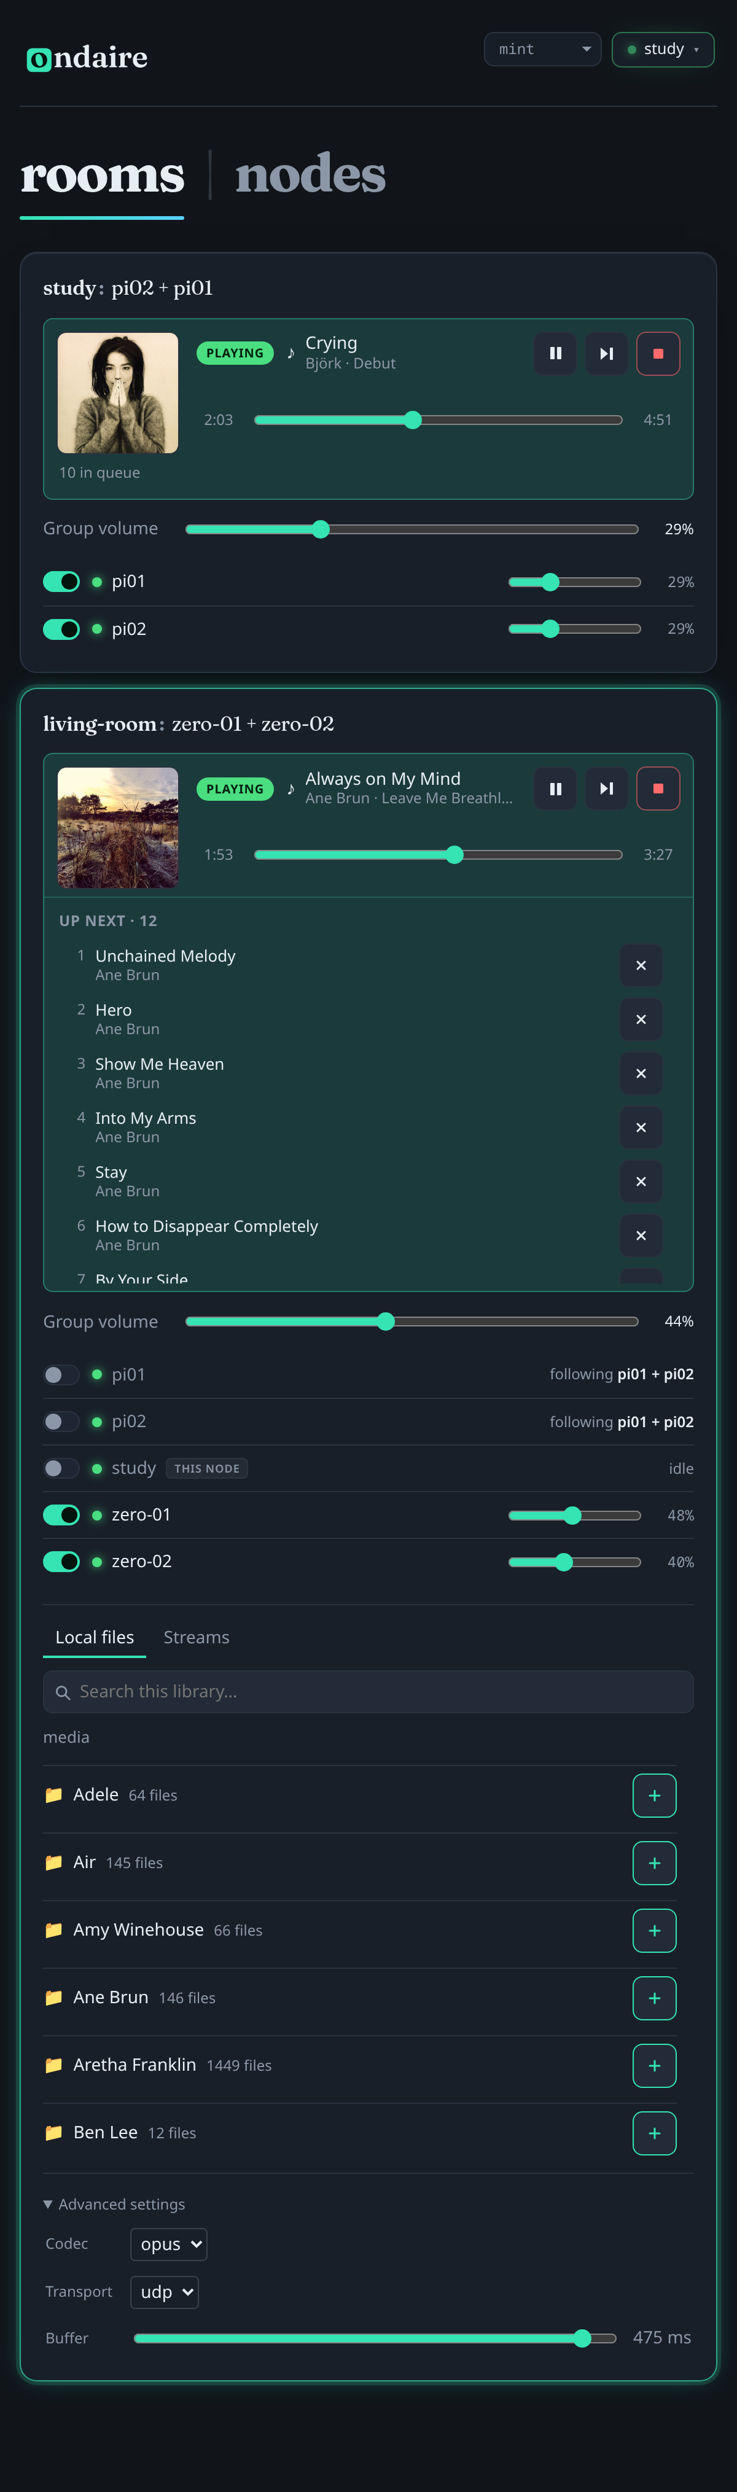Remove Into My Arms from queue

641,1128
